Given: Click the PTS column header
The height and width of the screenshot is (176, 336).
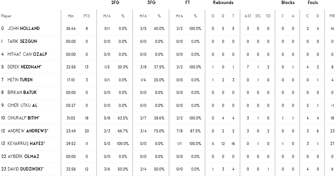Looking at the screenshot, I should point(87,16).
